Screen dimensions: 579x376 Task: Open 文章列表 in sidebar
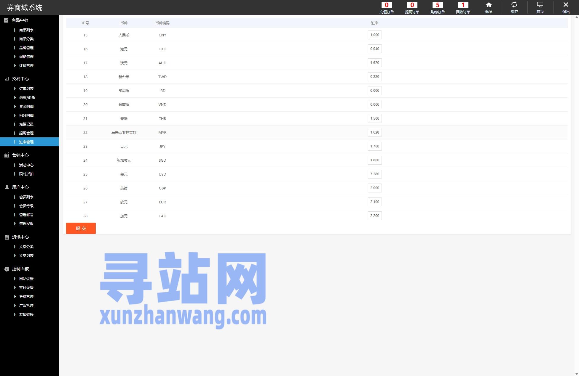pyautogui.click(x=26, y=256)
